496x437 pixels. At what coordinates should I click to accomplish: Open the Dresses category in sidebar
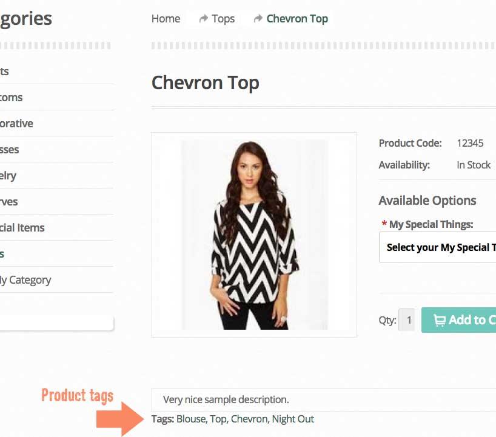point(10,150)
